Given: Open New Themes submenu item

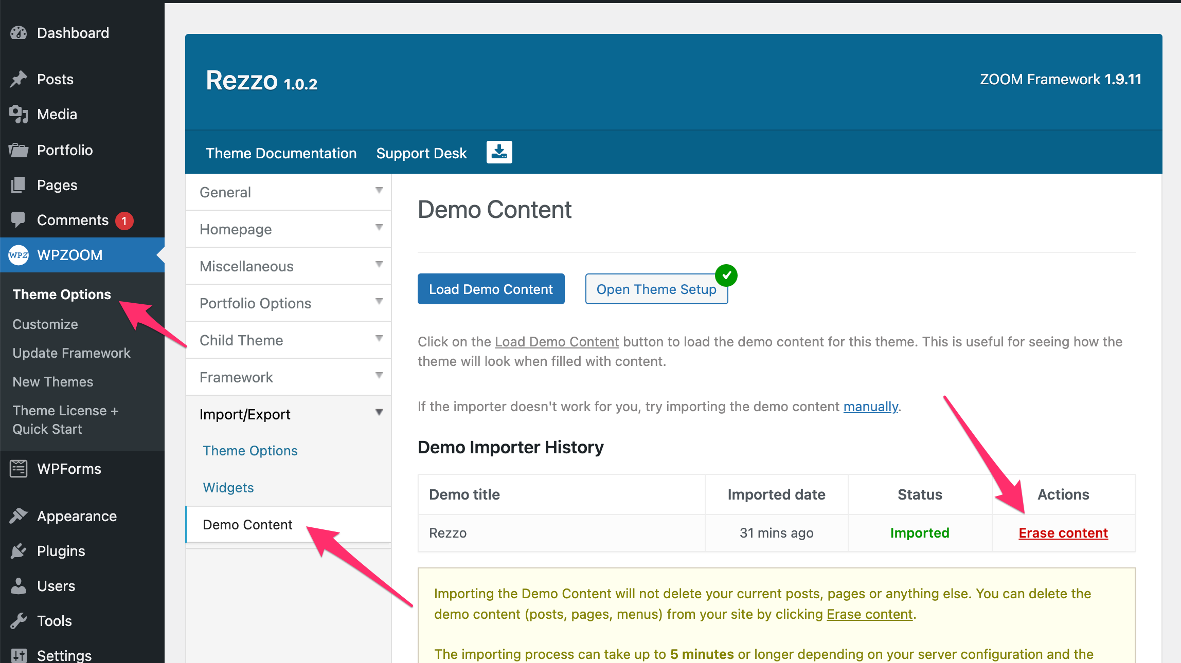Looking at the screenshot, I should [x=53, y=382].
